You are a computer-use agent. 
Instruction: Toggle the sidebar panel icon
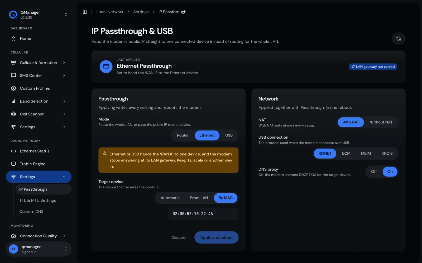85,12
